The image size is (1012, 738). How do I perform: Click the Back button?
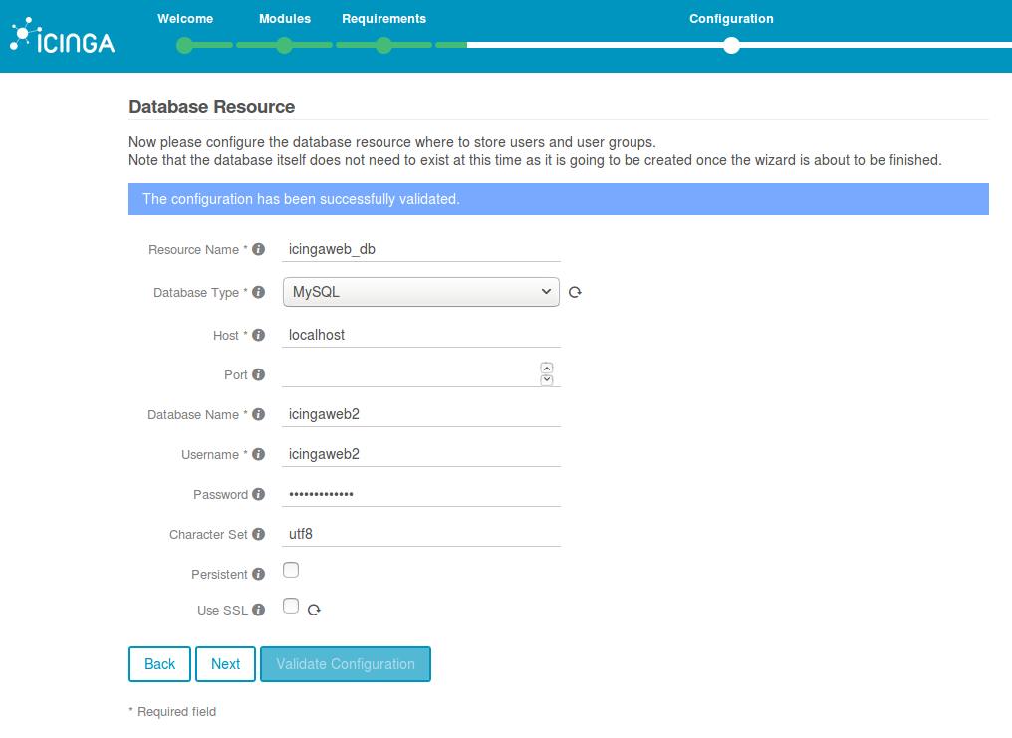(159, 664)
